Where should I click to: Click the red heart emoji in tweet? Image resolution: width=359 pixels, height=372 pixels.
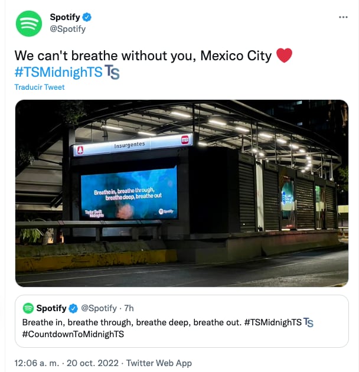(284, 56)
